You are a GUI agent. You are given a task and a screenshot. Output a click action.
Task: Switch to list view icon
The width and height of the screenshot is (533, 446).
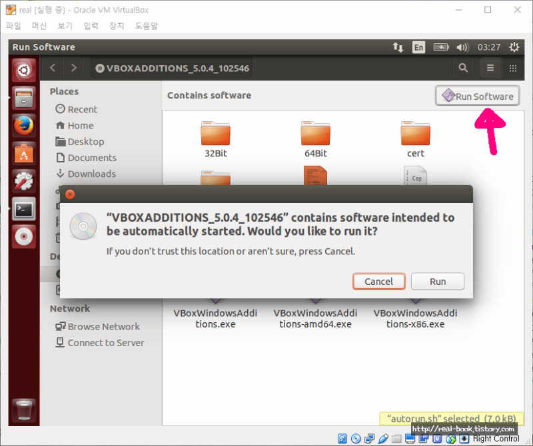pos(490,68)
